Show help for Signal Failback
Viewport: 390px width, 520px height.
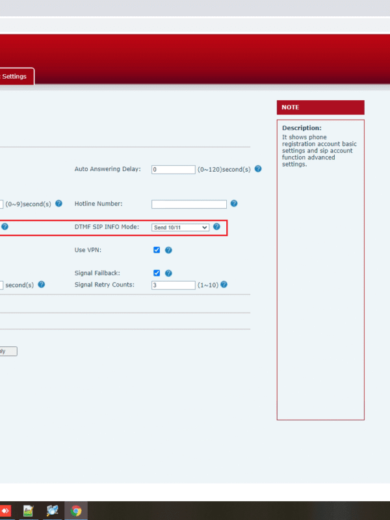click(168, 273)
